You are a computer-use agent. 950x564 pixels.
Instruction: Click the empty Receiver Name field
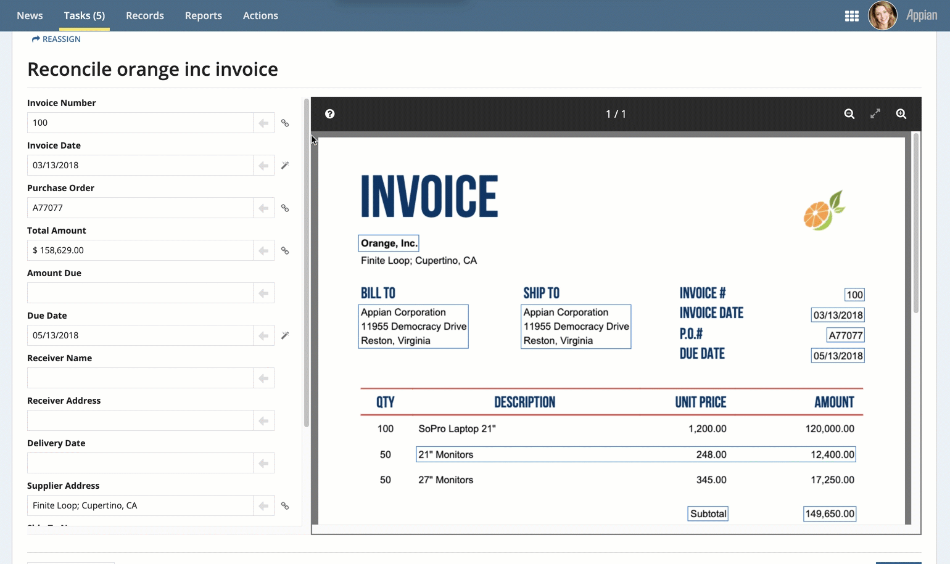tap(140, 378)
